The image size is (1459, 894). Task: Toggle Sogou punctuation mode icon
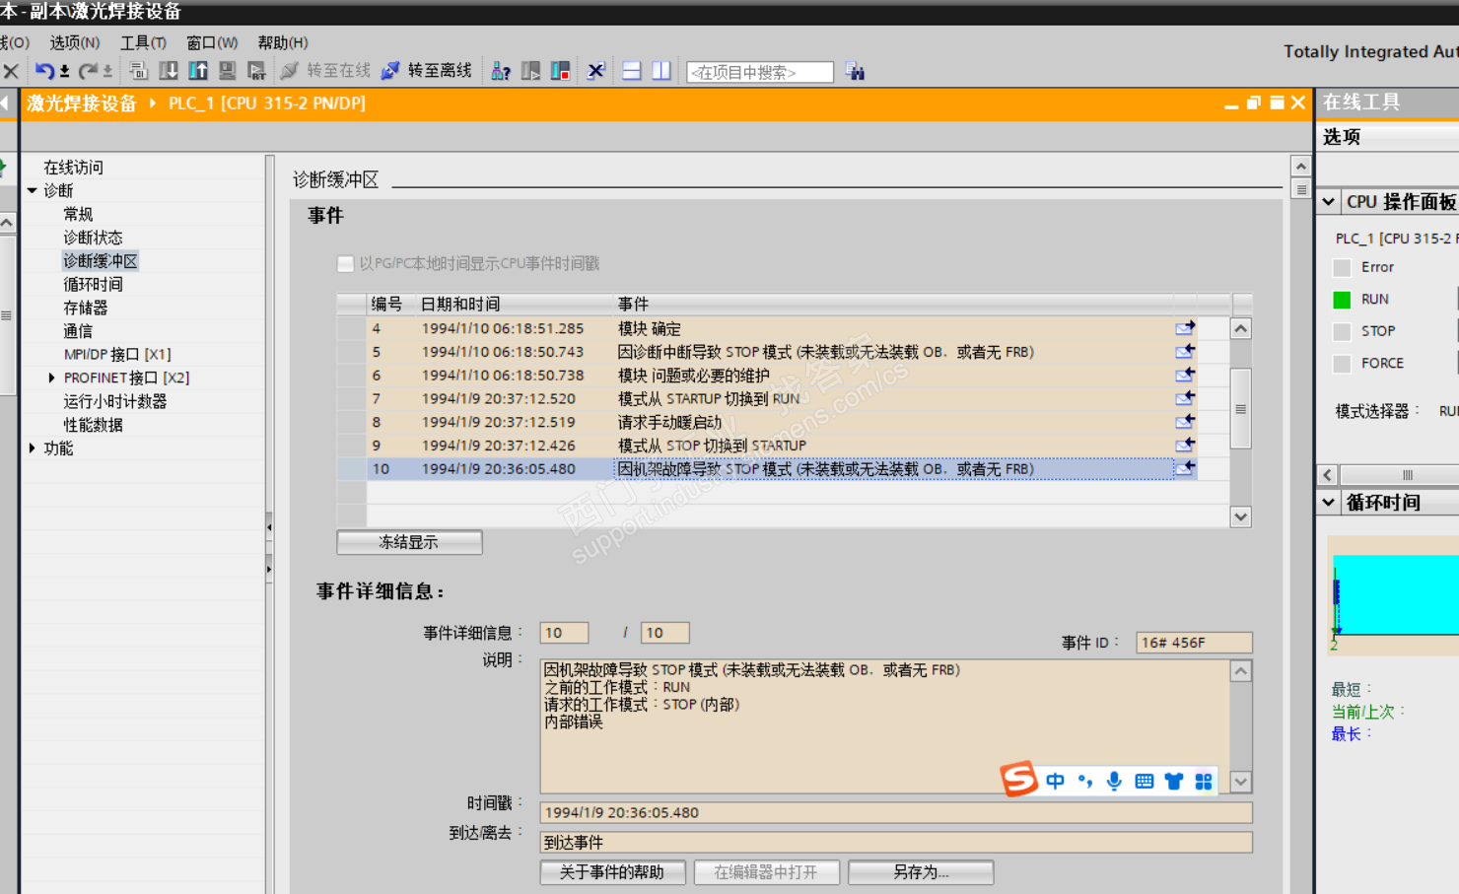pyautogui.click(x=1085, y=782)
